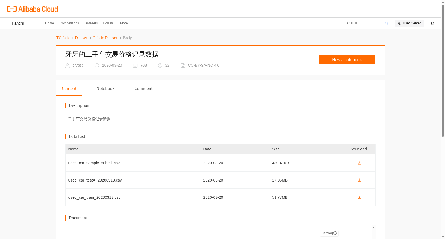Open the User Center button
The height and width of the screenshot is (239, 445).
coord(409,23)
